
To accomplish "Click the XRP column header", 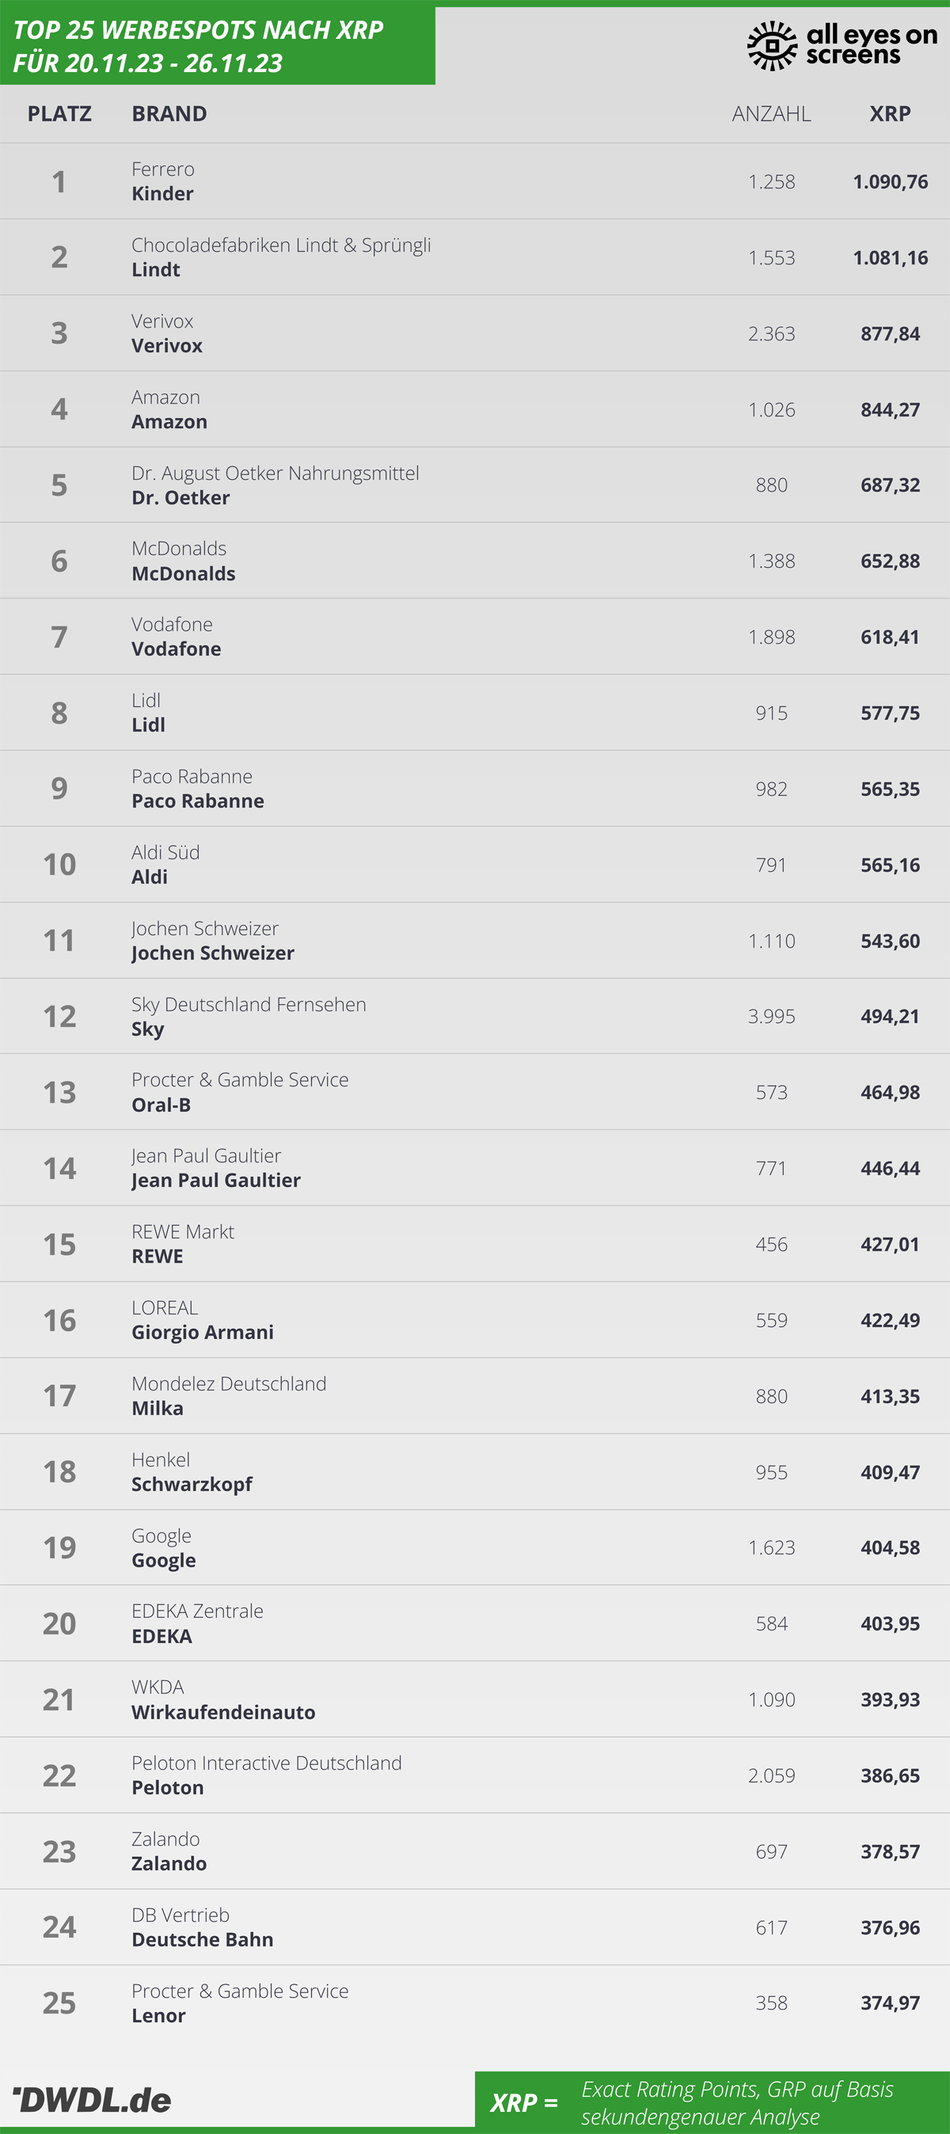I will 890,113.
